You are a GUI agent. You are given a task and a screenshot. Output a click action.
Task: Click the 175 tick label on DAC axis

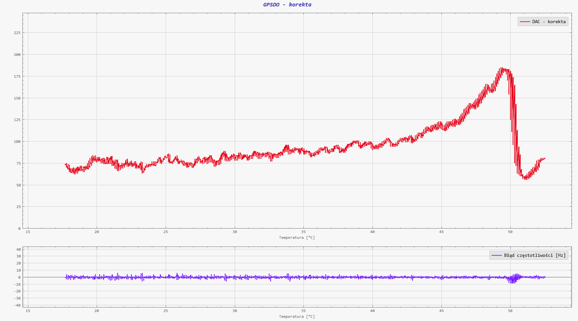click(17, 76)
